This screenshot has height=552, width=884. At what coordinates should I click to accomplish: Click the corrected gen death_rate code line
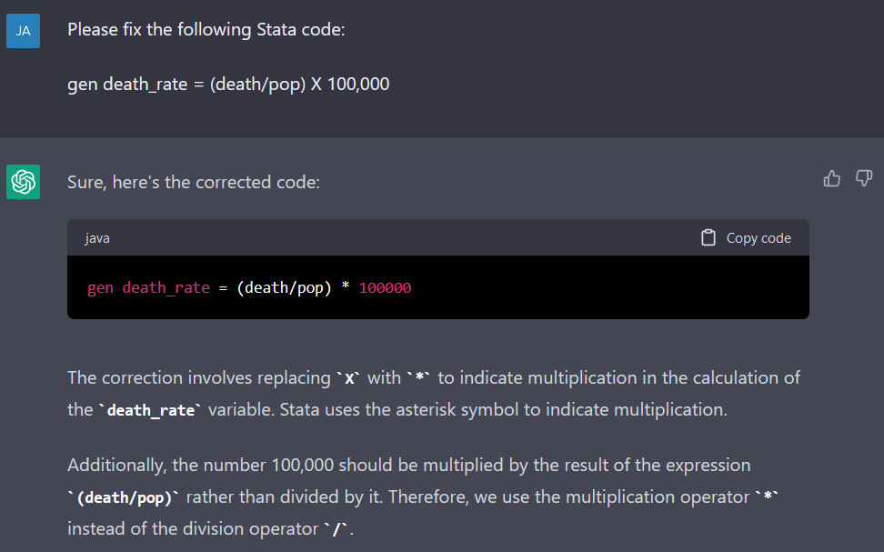[x=249, y=287]
